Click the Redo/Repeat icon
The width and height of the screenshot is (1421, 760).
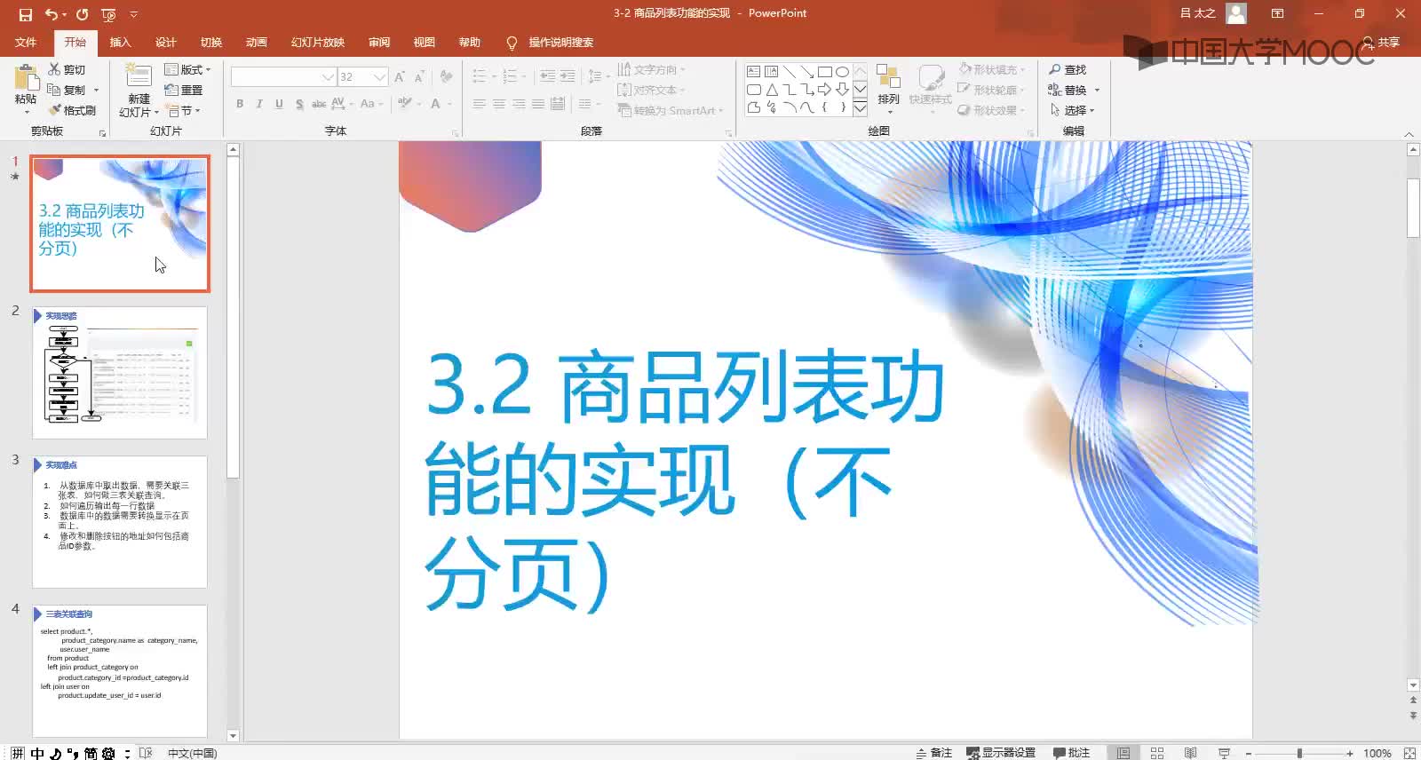click(x=83, y=14)
